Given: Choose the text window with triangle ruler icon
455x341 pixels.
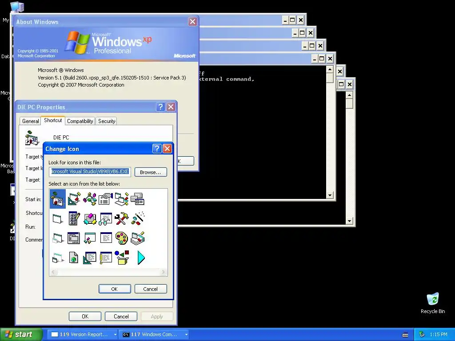Looking at the screenshot, I should (90, 258).
